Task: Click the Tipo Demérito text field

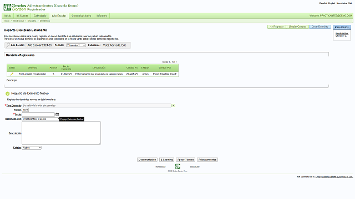Action: coord(97,106)
